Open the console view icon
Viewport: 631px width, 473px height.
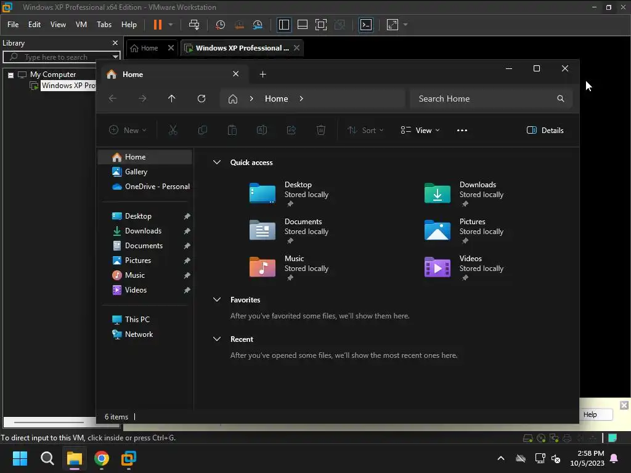pos(366,25)
